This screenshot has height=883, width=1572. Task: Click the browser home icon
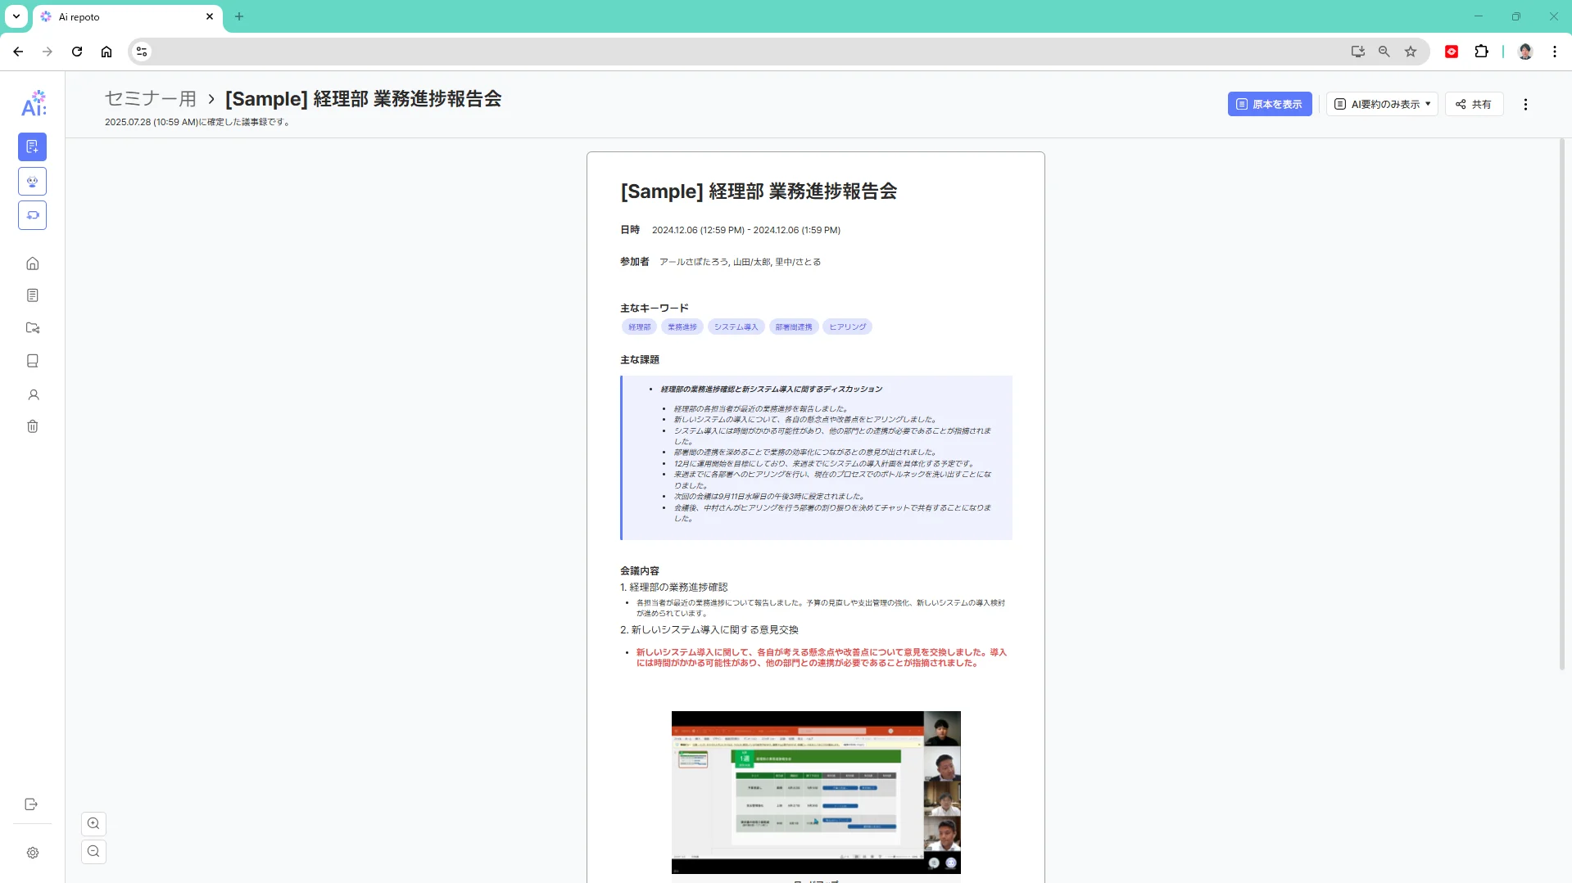tap(106, 52)
